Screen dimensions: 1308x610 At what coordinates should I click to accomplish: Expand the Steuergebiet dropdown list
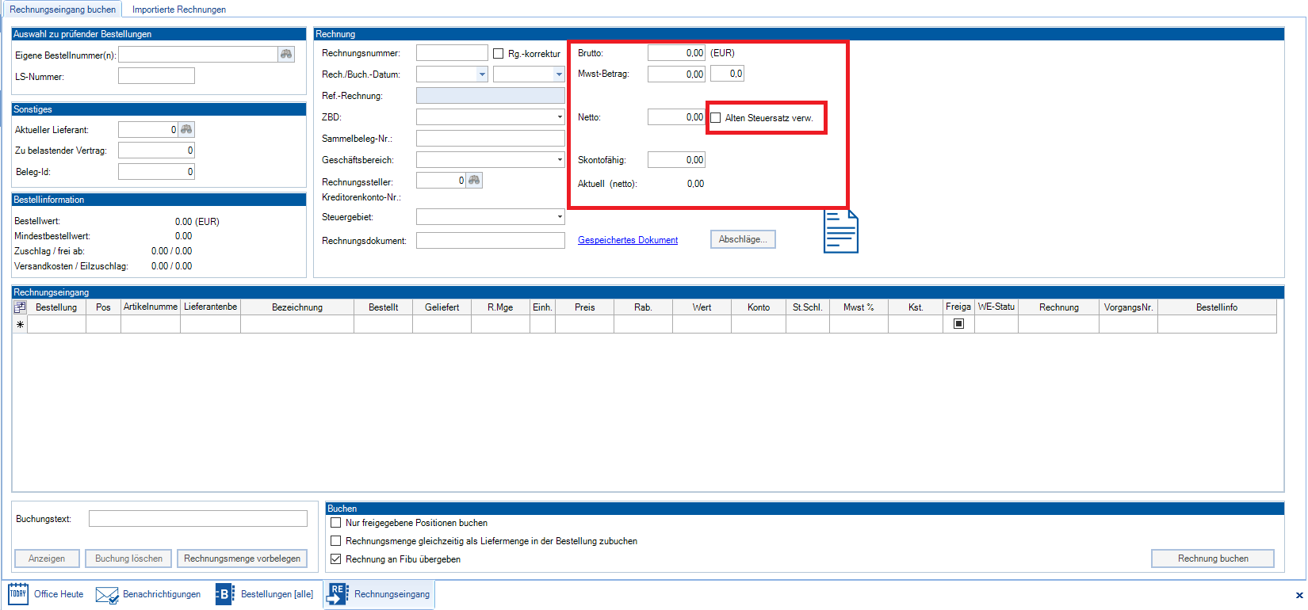[559, 217]
